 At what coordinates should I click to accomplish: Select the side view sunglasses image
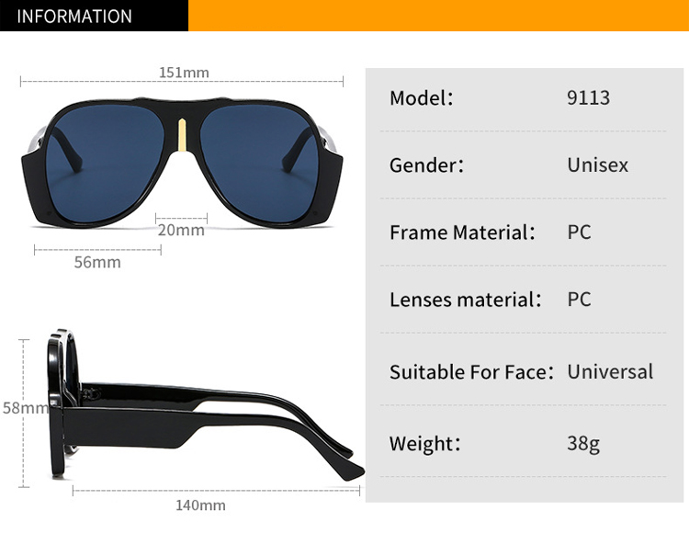[x=206, y=404]
